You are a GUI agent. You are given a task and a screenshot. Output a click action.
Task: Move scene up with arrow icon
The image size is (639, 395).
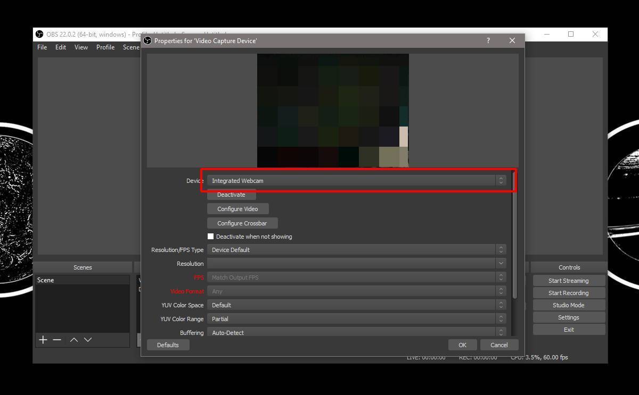click(74, 340)
